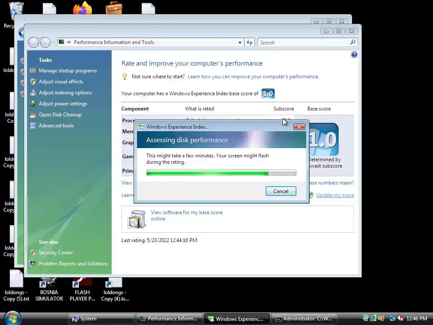Image resolution: width=433 pixels, height=325 pixels.
Task: Click the Disk Cleanup drive icon
Action: [33, 115]
